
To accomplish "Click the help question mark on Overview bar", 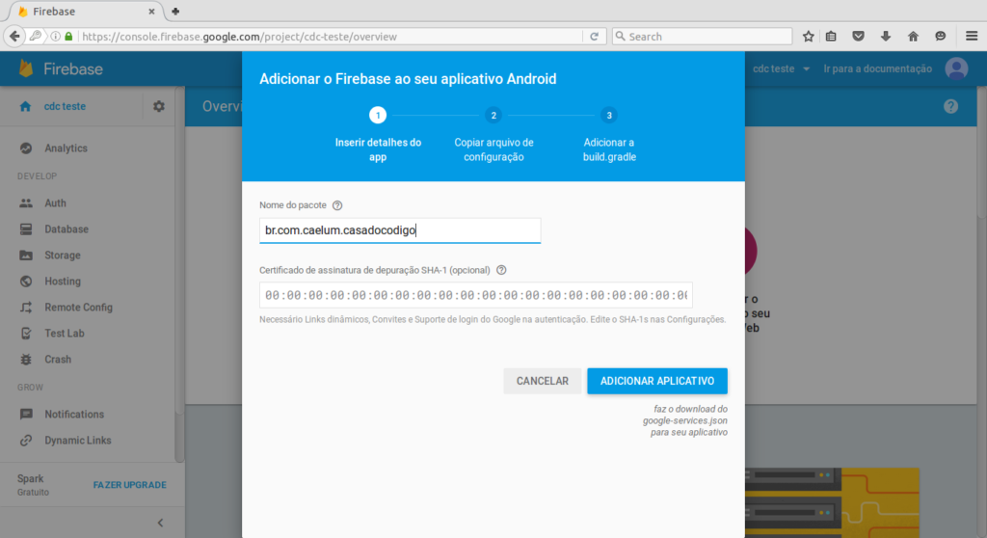I will pyautogui.click(x=950, y=106).
